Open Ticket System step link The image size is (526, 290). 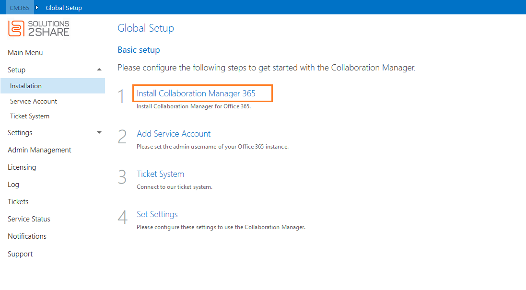coord(160,174)
